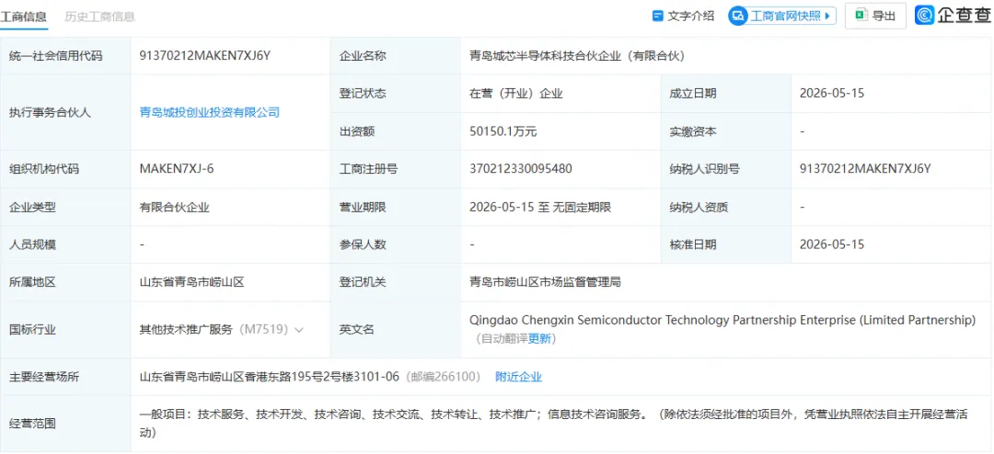
Task: Switch to 历史工商信息 tab
Action: 100,17
